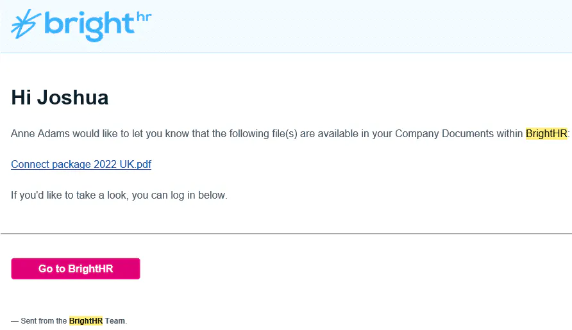Click the highlighted BrightHR in the footer signature
The height and width of the screenshot is (330, 572).
[x=86, y=320]
